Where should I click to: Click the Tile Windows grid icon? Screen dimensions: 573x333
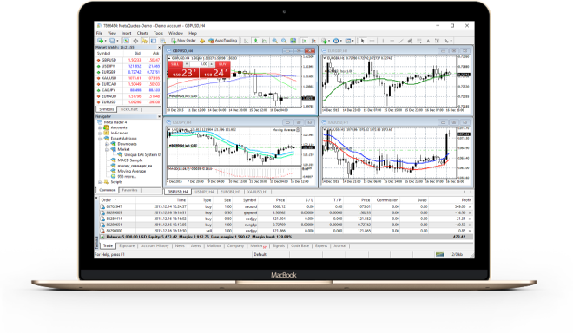293,41
